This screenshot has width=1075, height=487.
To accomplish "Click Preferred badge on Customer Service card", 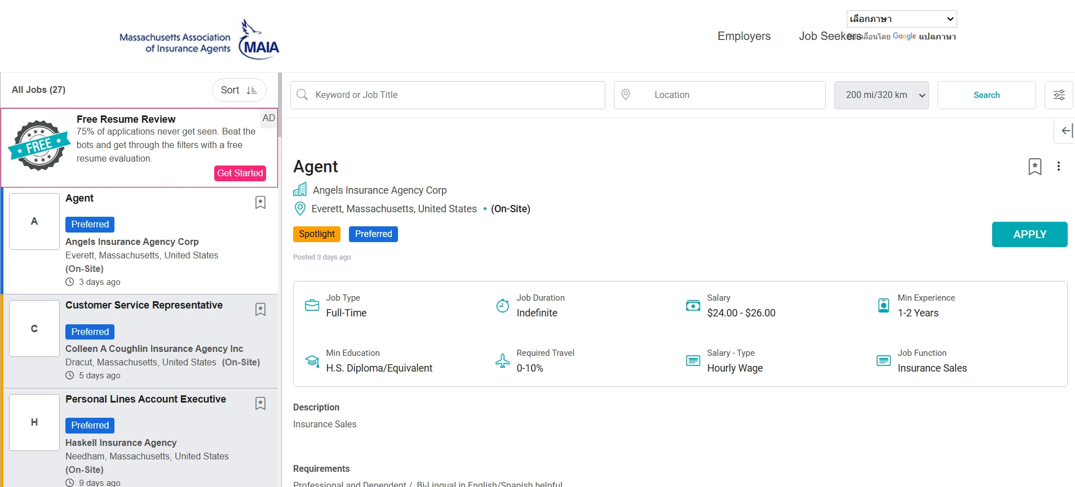I will coord(90,332).
